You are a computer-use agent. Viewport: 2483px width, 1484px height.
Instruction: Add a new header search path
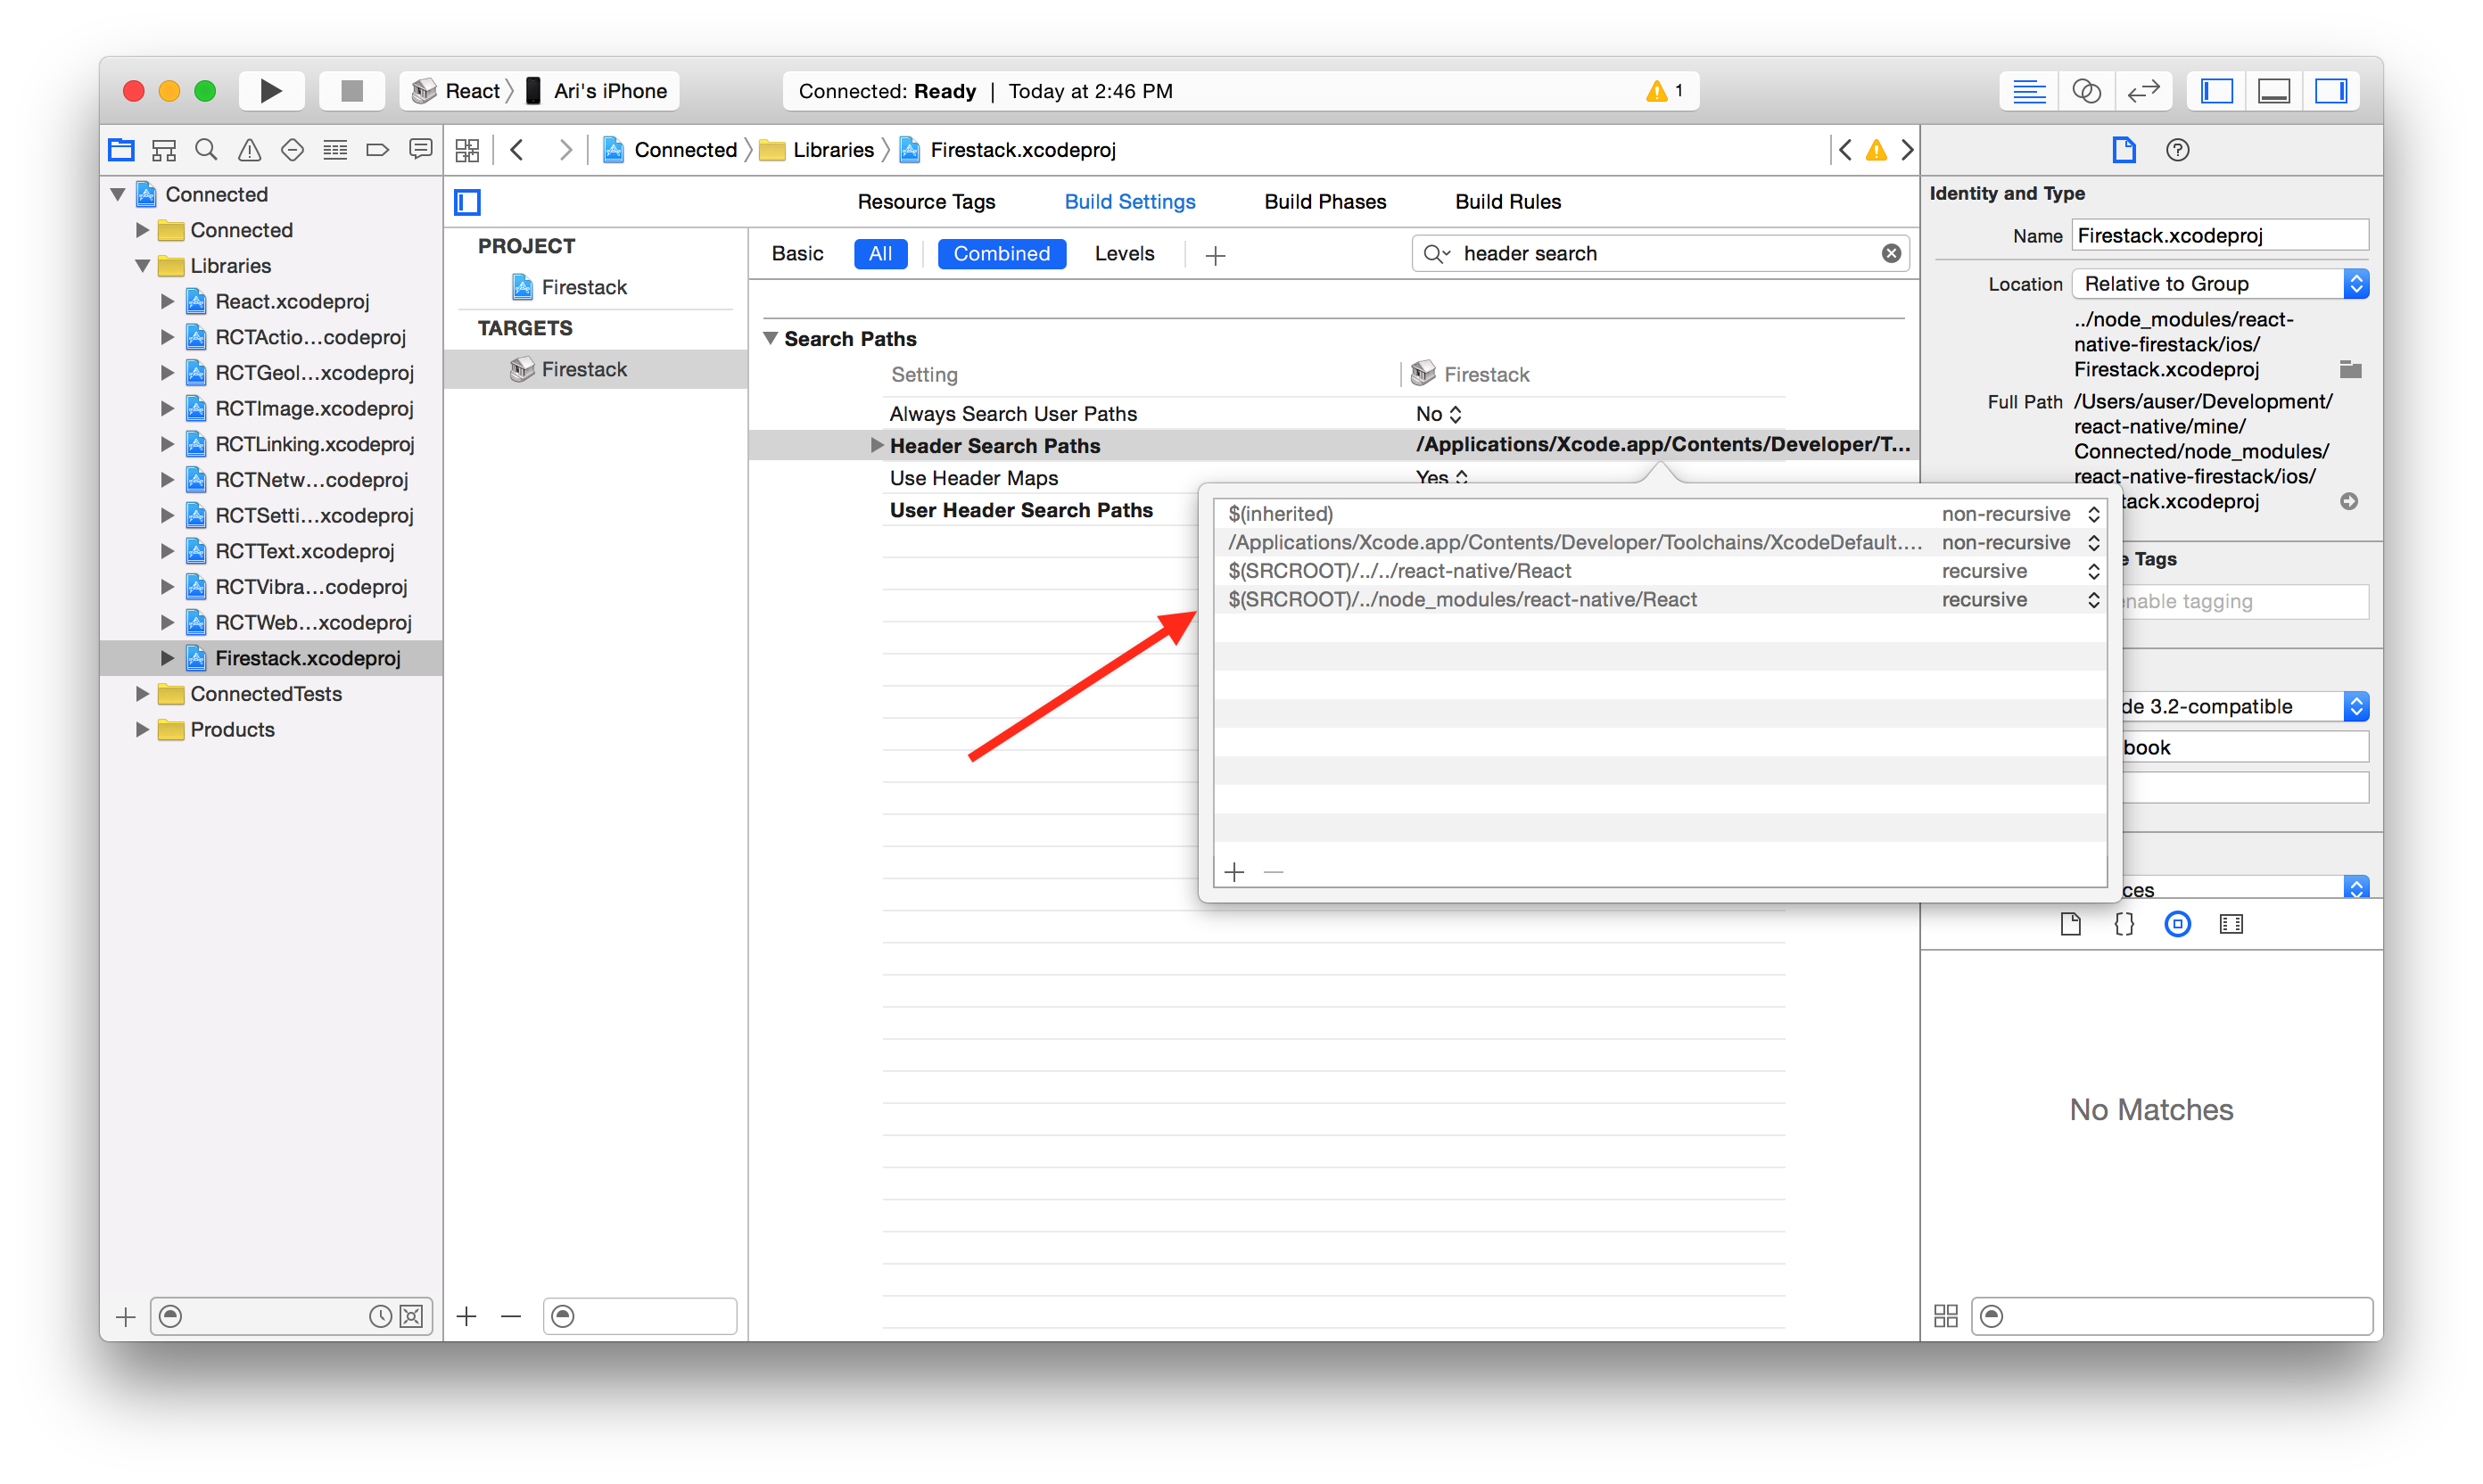[1234, 872]
